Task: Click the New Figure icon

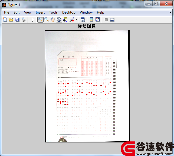Action: click(5, 20)
